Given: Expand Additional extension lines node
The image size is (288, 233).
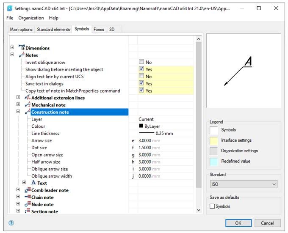Looking at the screenshot, I should pos(18,97).
